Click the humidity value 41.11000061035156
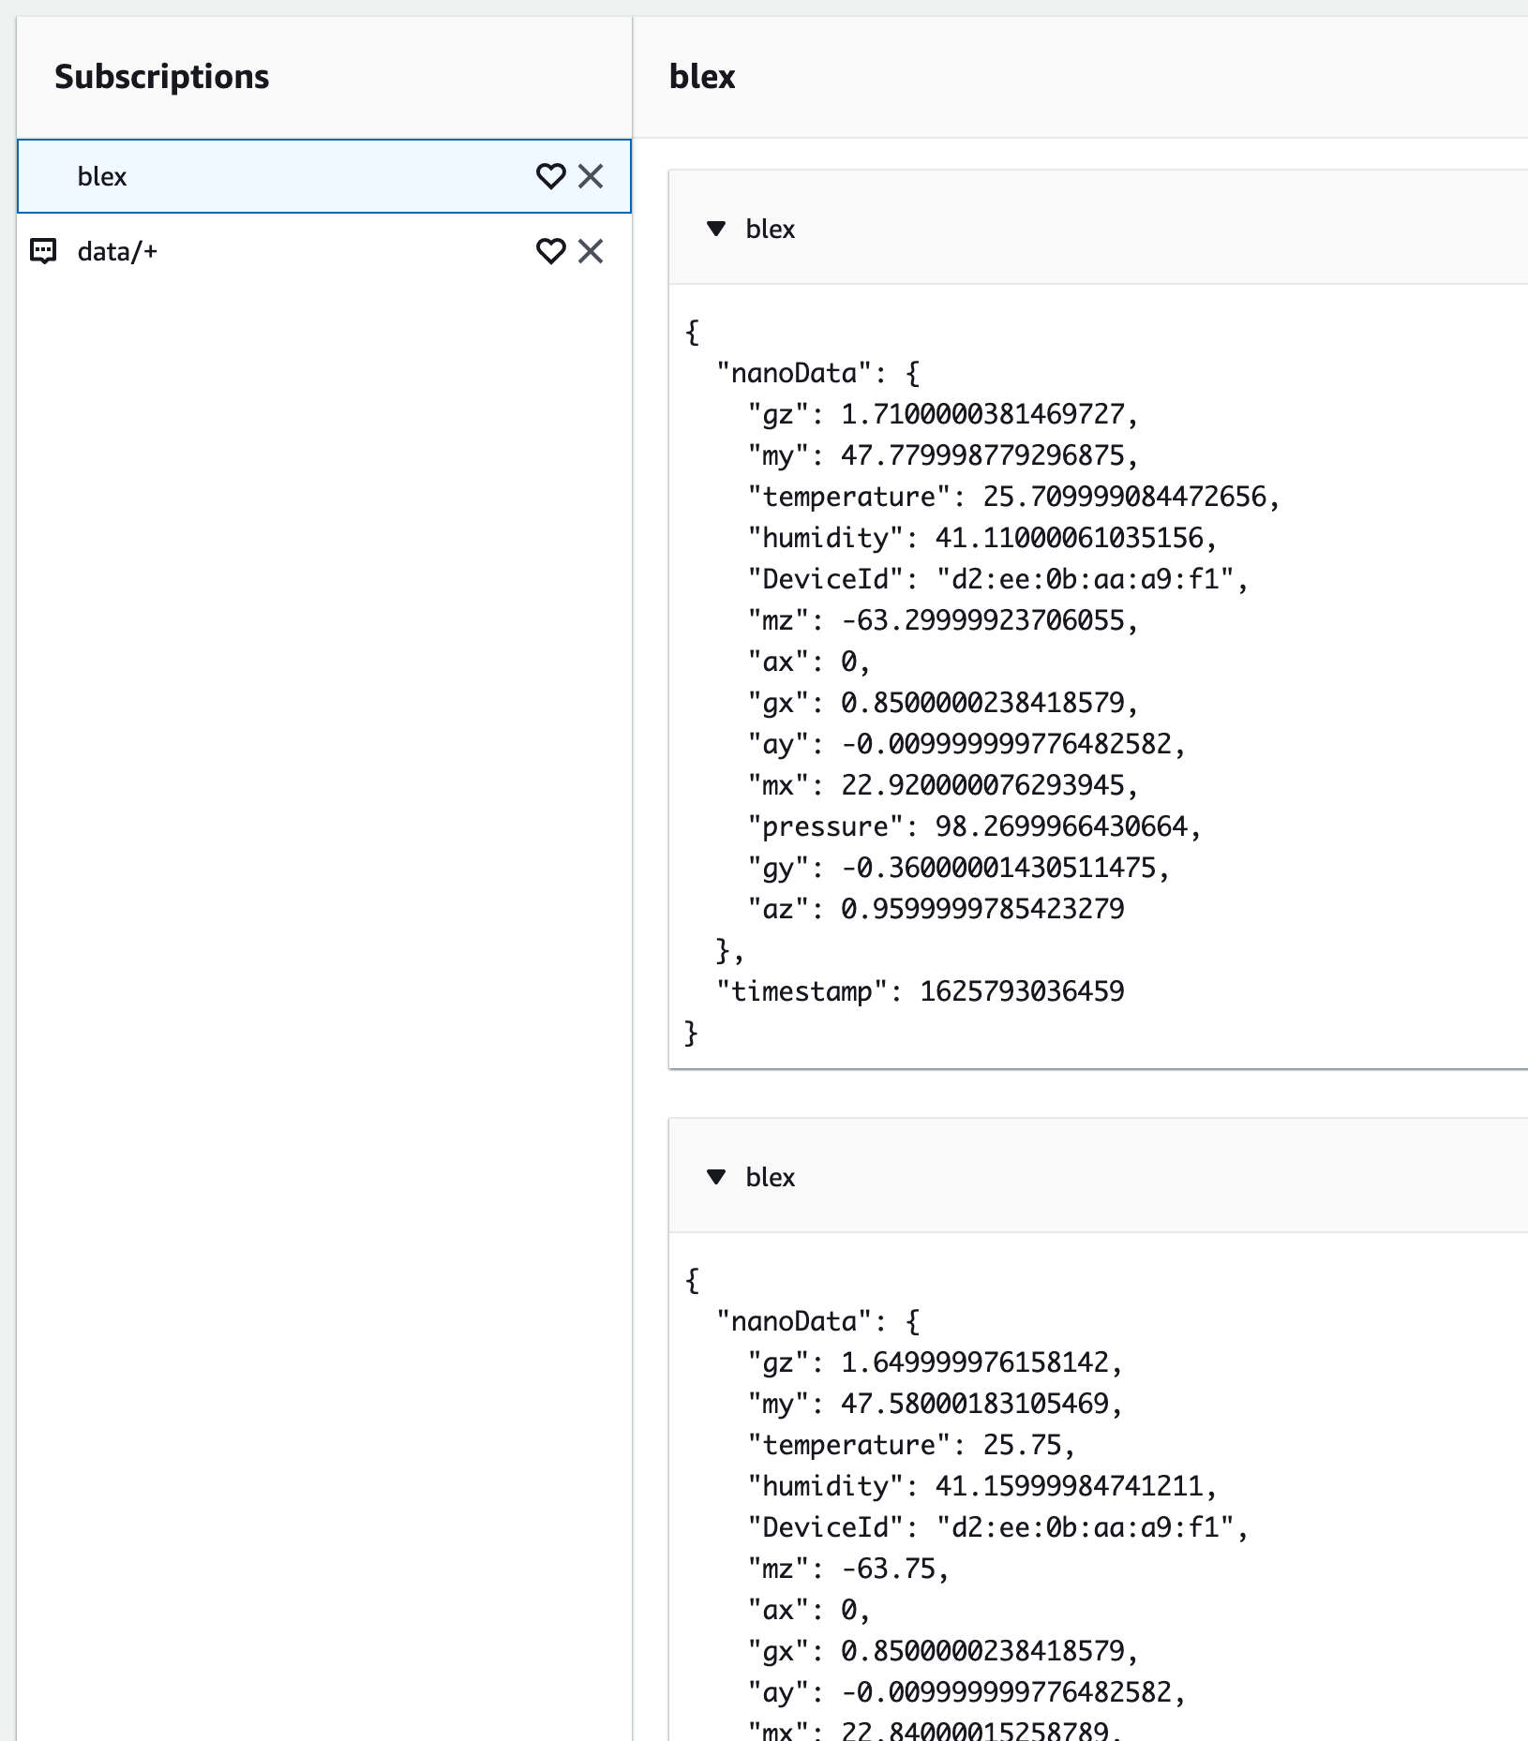Screen dimensions: 1528x1741 coord(1069,538)
